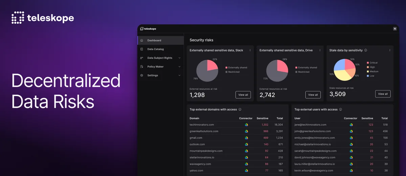Click info icon next to Stale data by sensitivity
The image size is (406, 176).
[366, 50]
